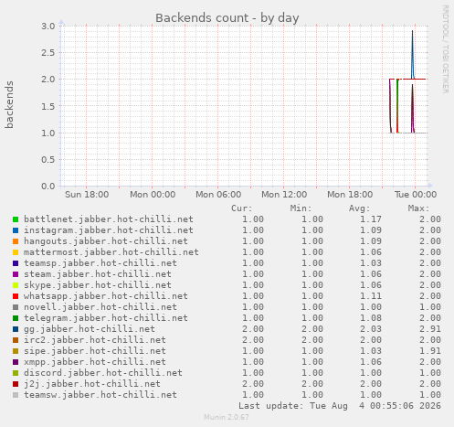Click the battlenet legend color swatch
The height and width of the screenshot is (427, 454).
[x=16, y=219]
